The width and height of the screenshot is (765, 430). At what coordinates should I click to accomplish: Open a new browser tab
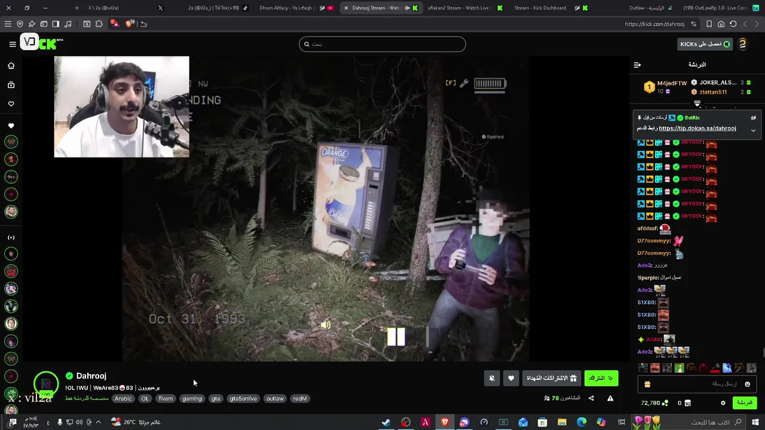(x=76, y=8)
